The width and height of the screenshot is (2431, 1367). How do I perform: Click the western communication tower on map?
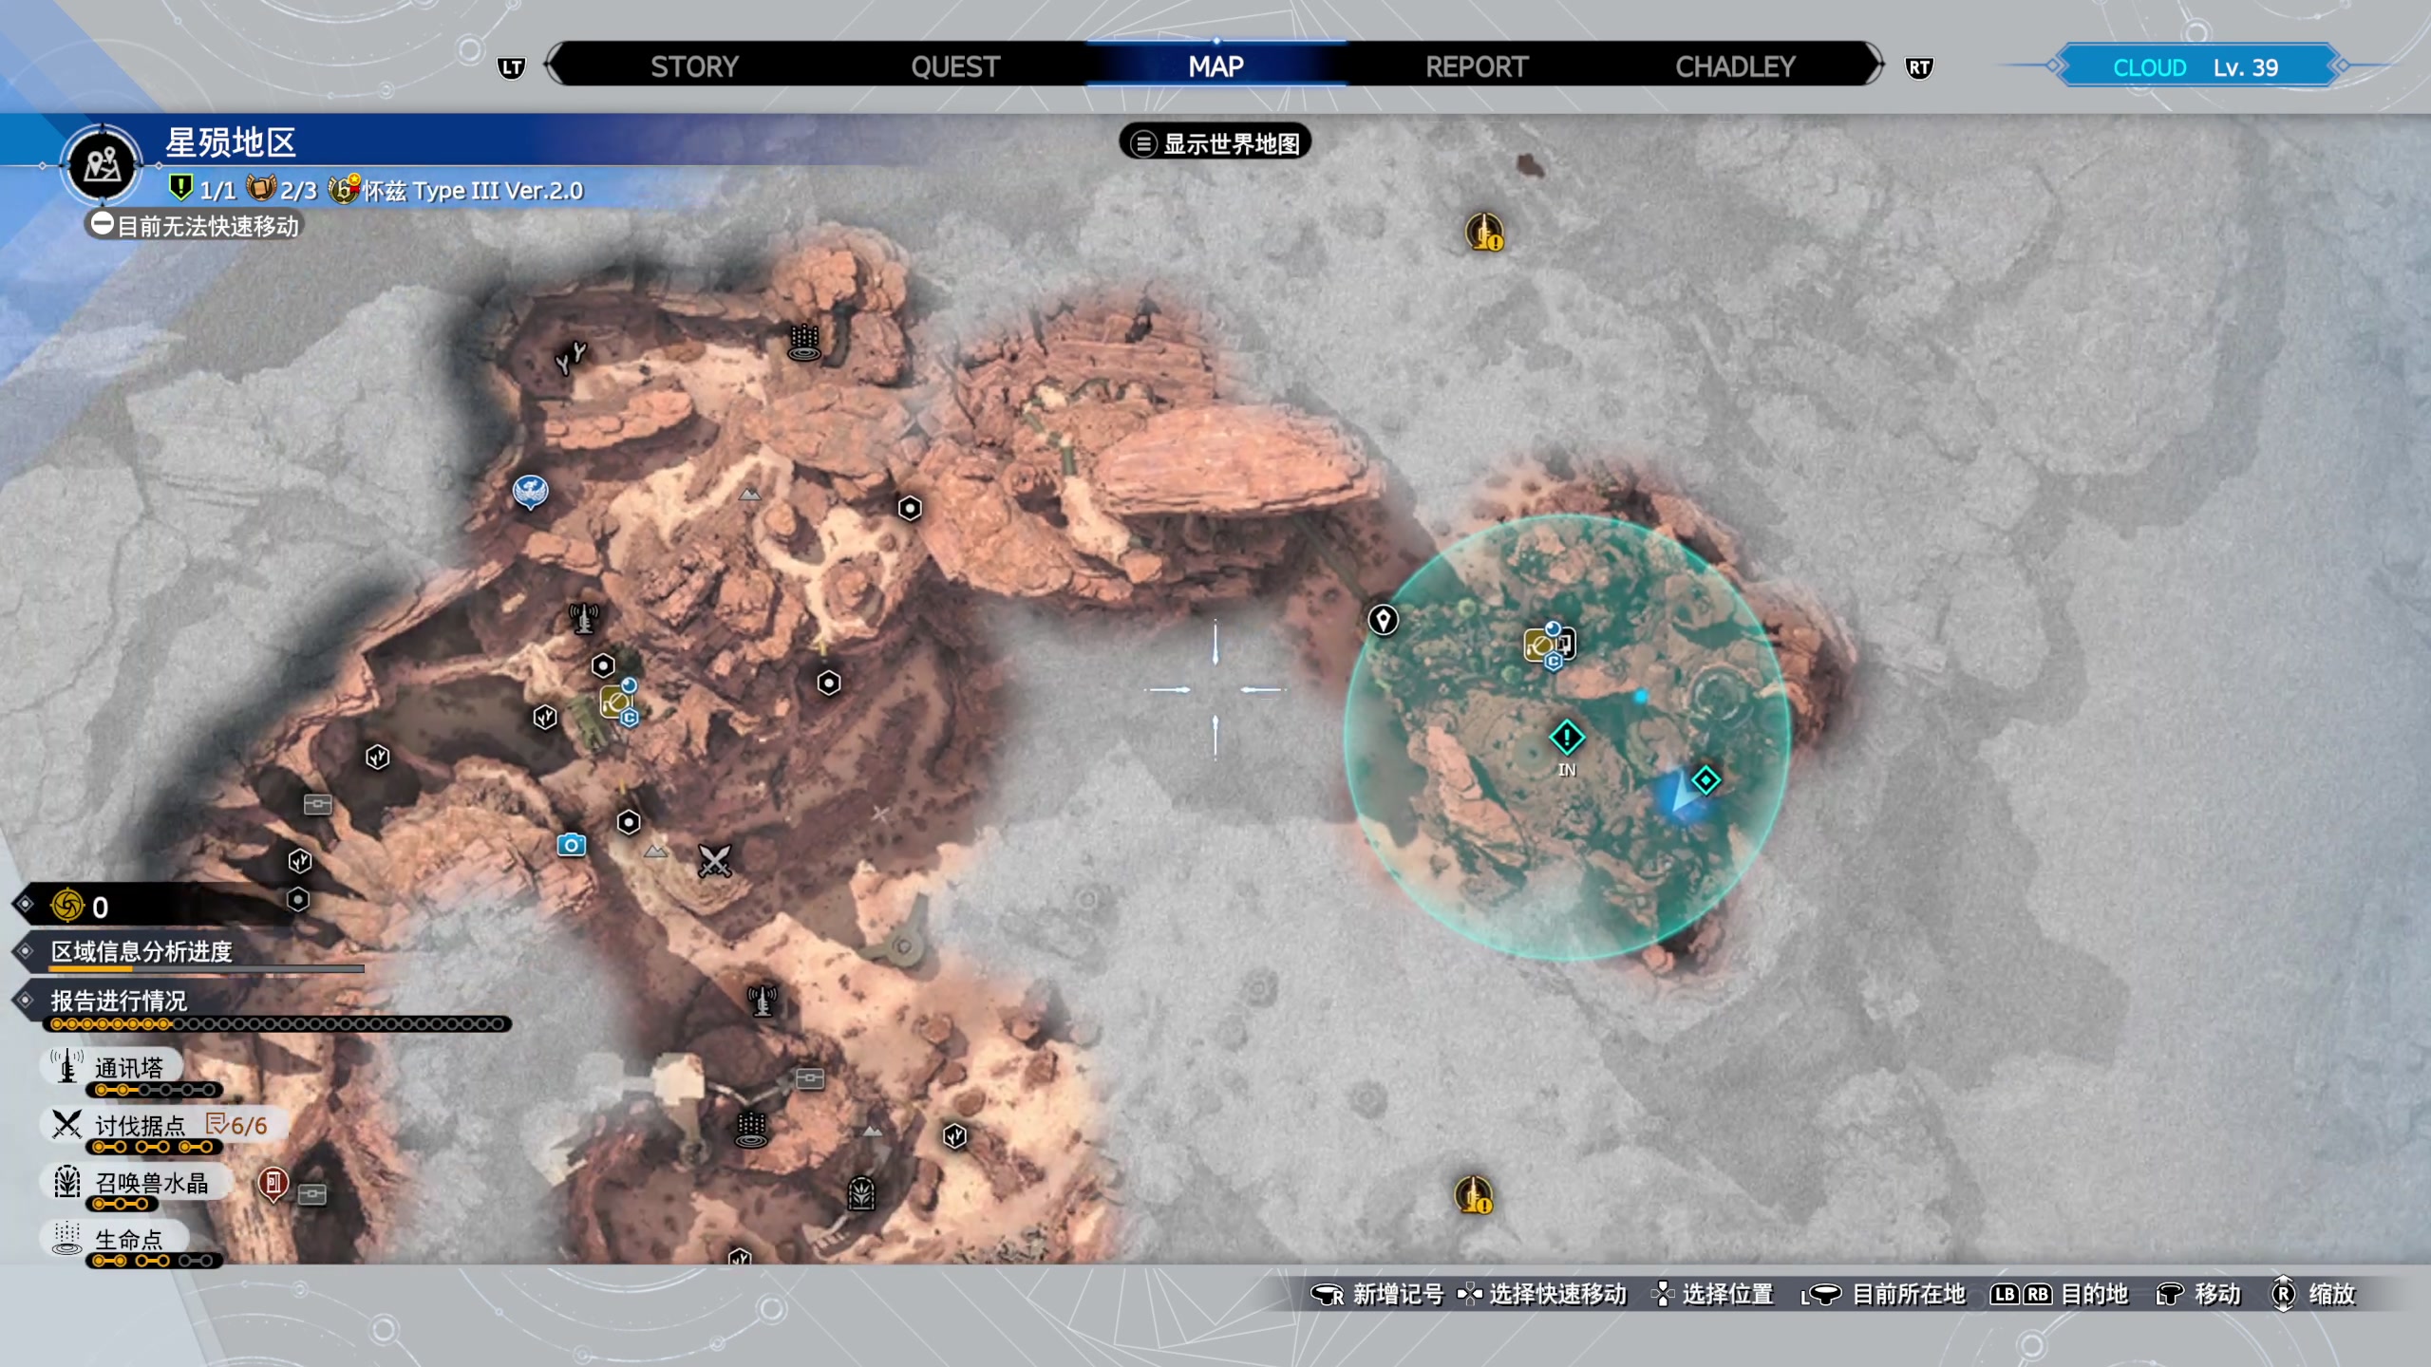(x=583, y=619)
